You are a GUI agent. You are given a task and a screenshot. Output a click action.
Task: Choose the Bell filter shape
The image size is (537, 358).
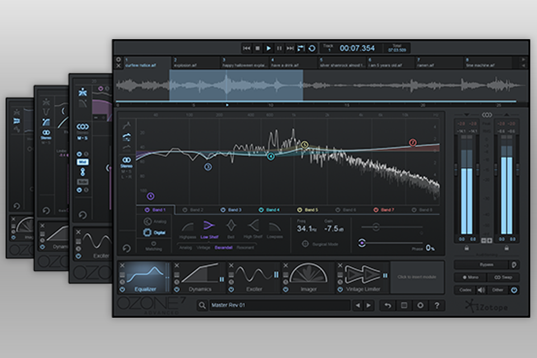point(231,229)
